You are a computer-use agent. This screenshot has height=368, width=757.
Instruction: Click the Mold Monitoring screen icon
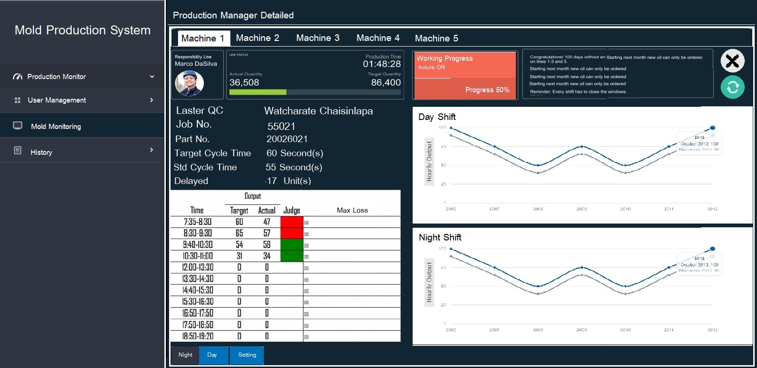(18, 126)
